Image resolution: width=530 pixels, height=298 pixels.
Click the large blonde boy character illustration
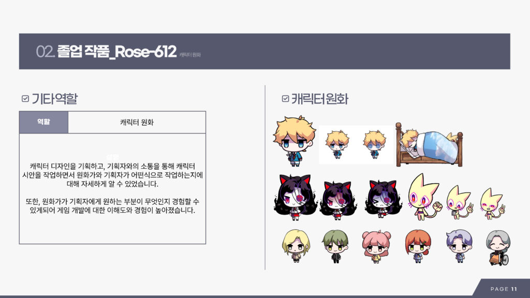click(294, 141)
